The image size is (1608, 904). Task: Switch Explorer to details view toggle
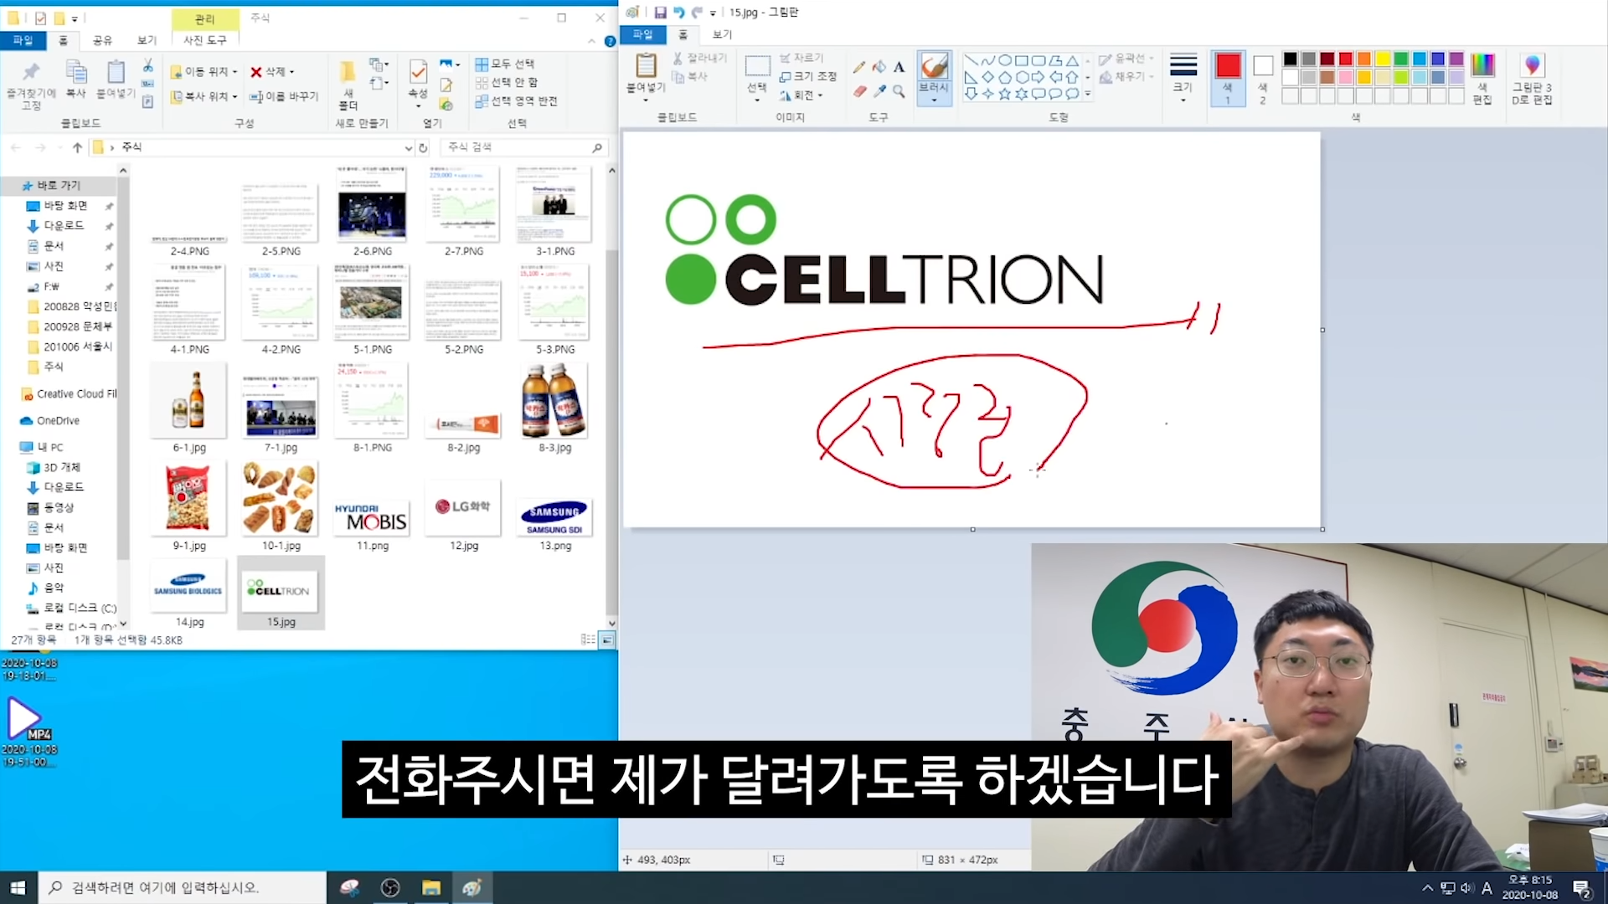588,639
